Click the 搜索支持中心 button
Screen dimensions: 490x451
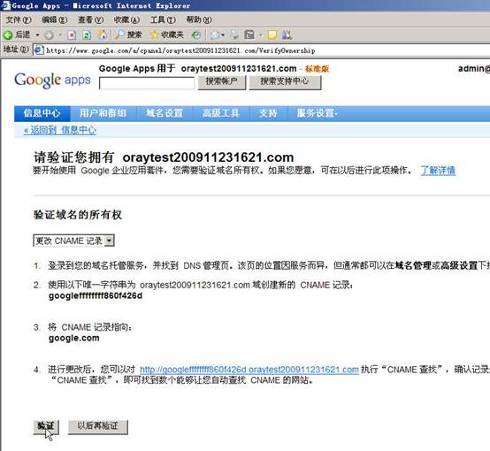285,82
